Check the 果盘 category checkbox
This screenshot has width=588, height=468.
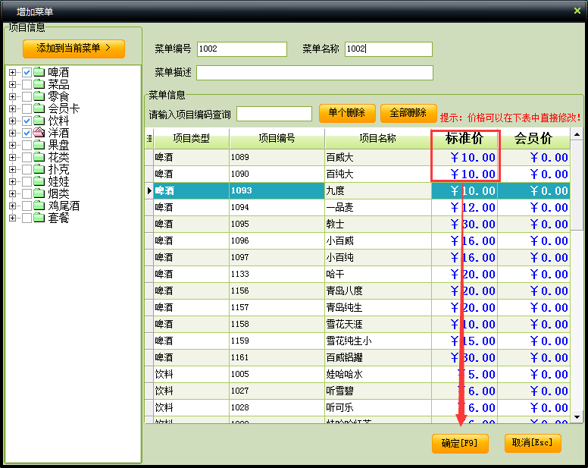(27, 145)
